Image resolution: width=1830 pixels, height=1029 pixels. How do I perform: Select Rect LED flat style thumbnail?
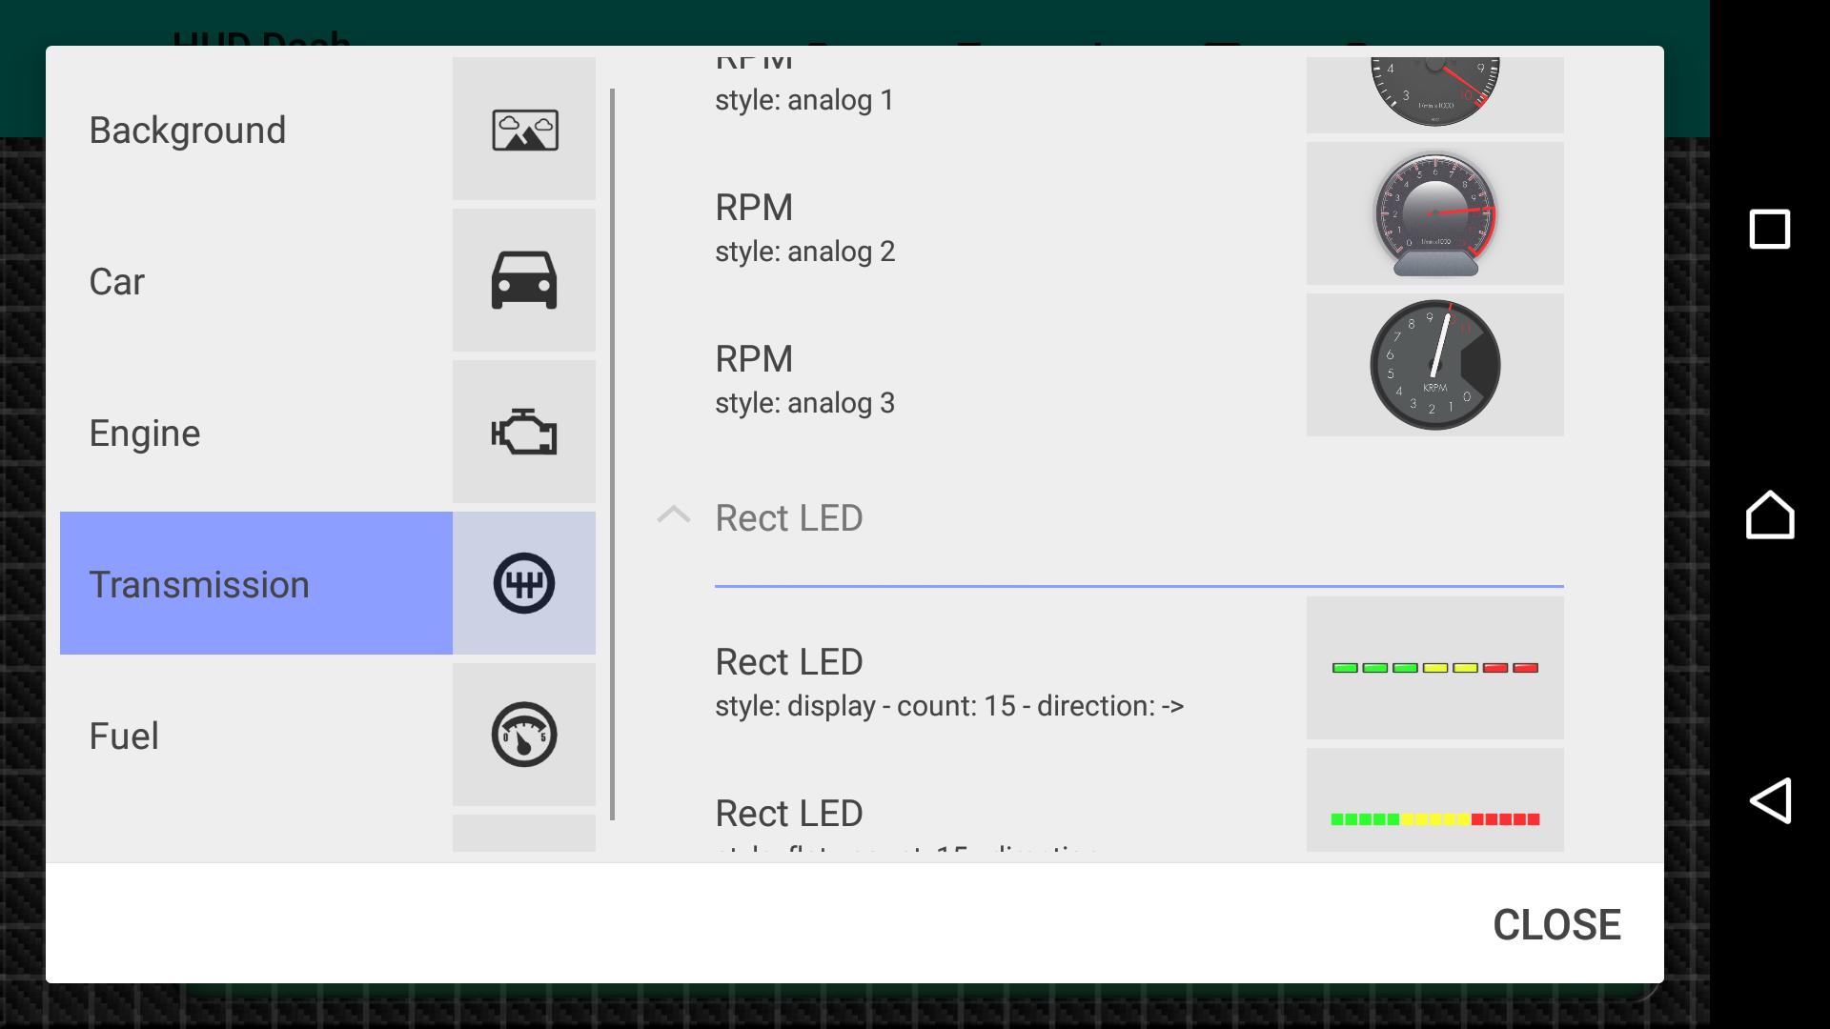tap(1434, 817)
